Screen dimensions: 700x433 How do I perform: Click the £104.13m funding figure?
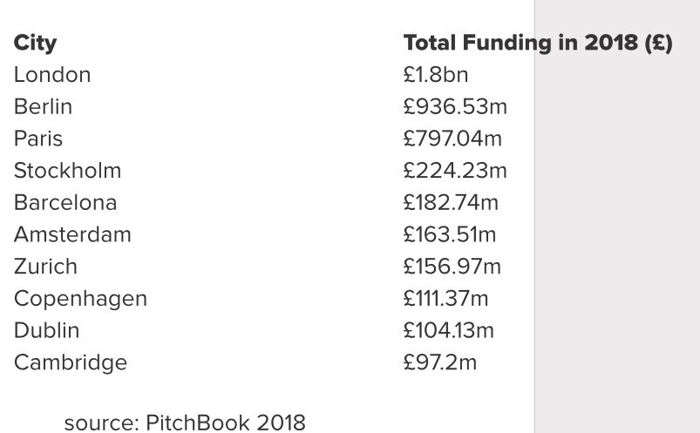click(x=448, y=330)
